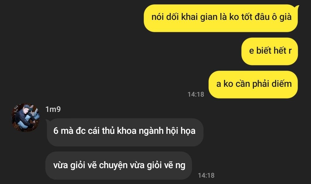
Task: Click the gray message about 'thủ khoa ngành hội họa'
Action: click(x=125, y=132)
